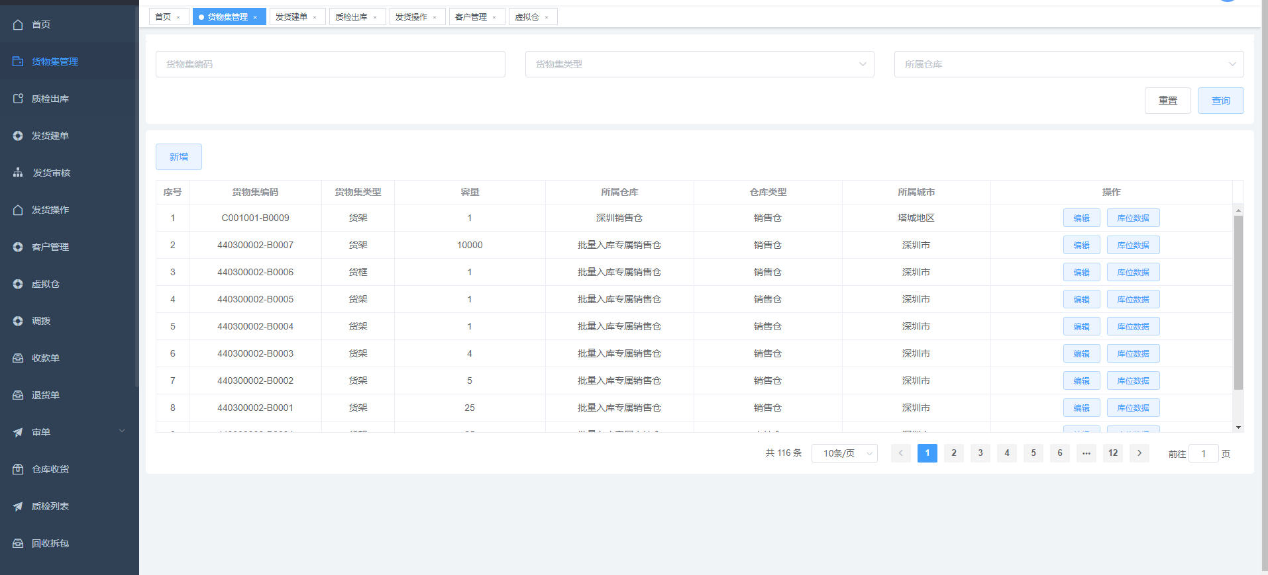Click the 首页 home icon in sidebar

pos(18,24)
